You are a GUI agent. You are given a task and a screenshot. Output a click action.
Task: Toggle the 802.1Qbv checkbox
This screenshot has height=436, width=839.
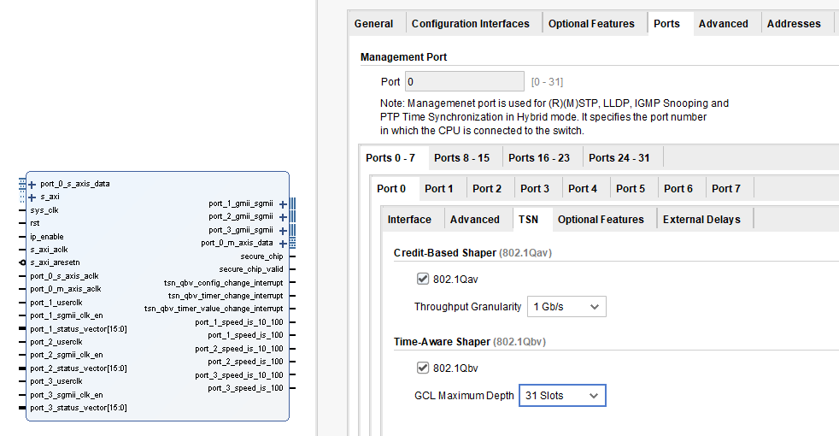point(422,368)
